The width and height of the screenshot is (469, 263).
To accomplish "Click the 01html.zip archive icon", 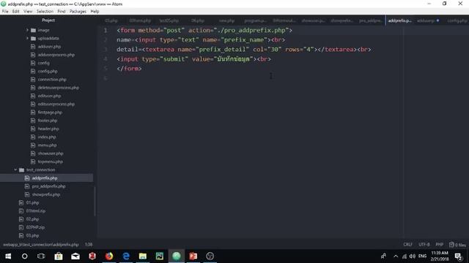I will 21,211.
